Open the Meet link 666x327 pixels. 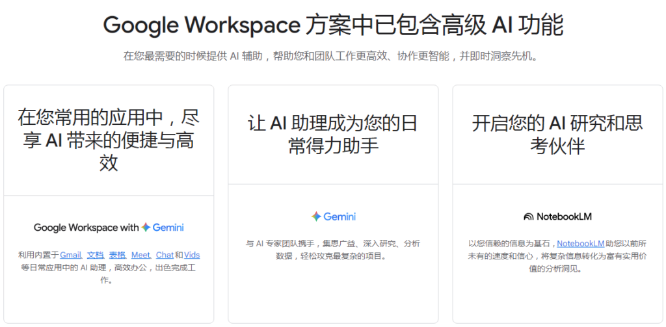(140, 255)
